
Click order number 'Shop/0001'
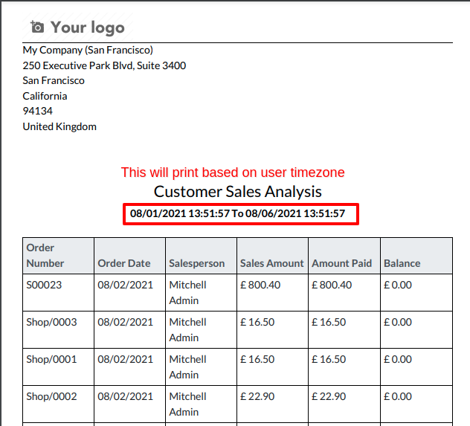click(x=51, y=359)
